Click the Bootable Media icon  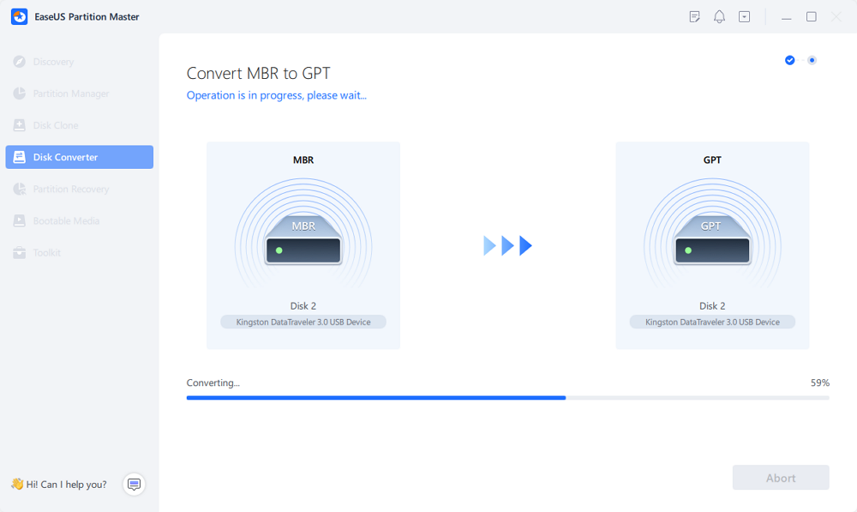(19, 220)
